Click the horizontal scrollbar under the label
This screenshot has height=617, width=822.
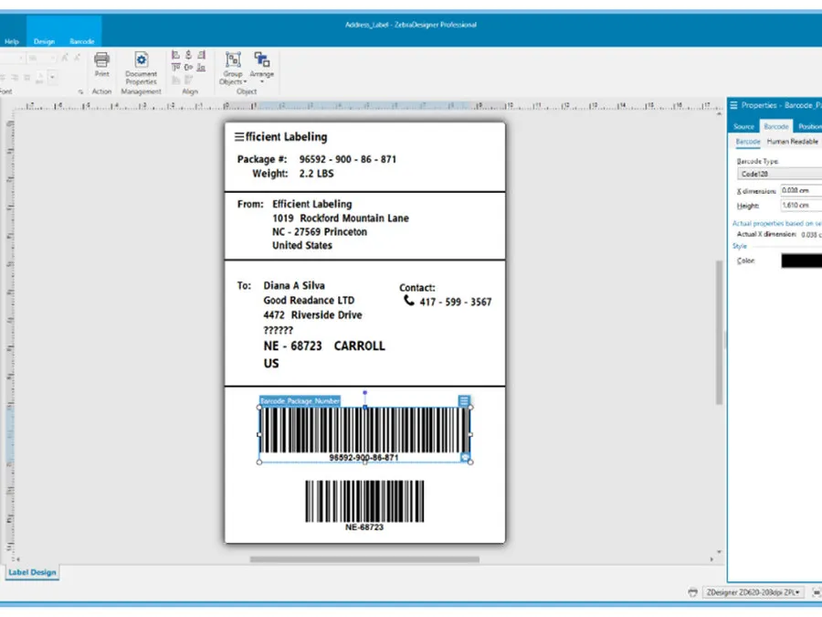pos(364,559)
